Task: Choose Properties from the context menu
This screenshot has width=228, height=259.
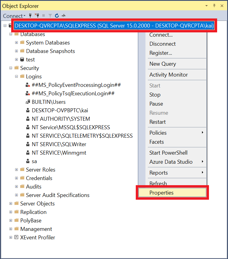Action: coord(172,192)
